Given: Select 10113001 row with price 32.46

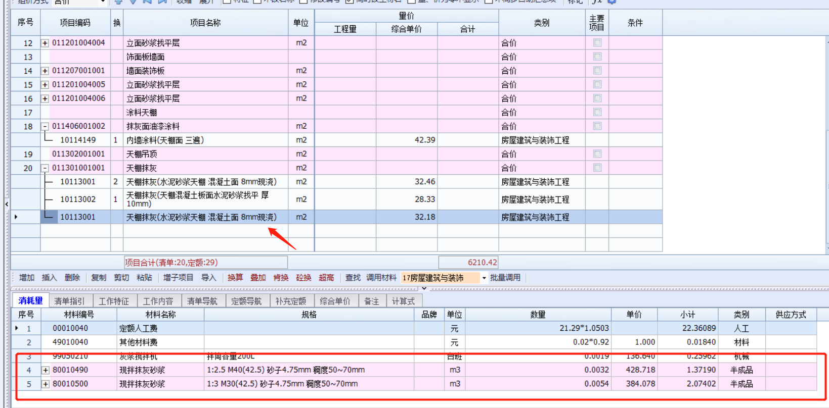Looking at the screenshot, I should (x=336, y=182).
